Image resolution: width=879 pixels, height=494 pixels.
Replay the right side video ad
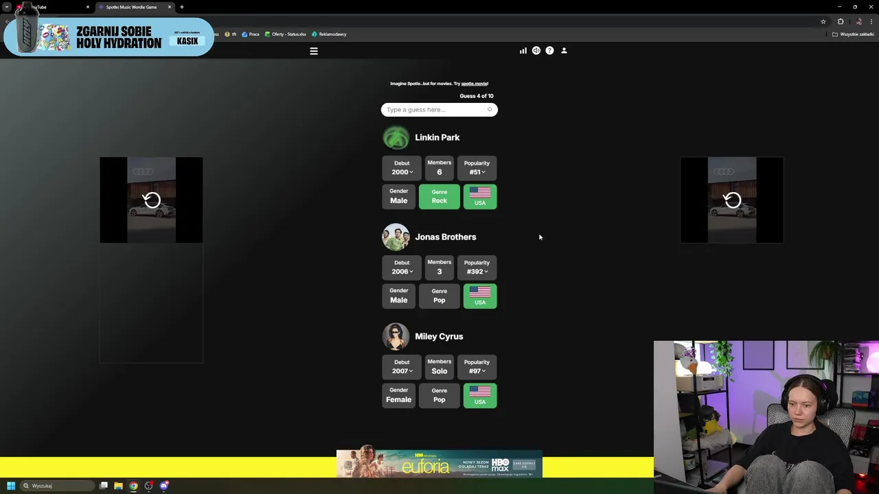coord(732,200)
